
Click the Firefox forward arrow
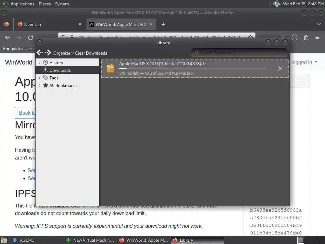point(19,38)
